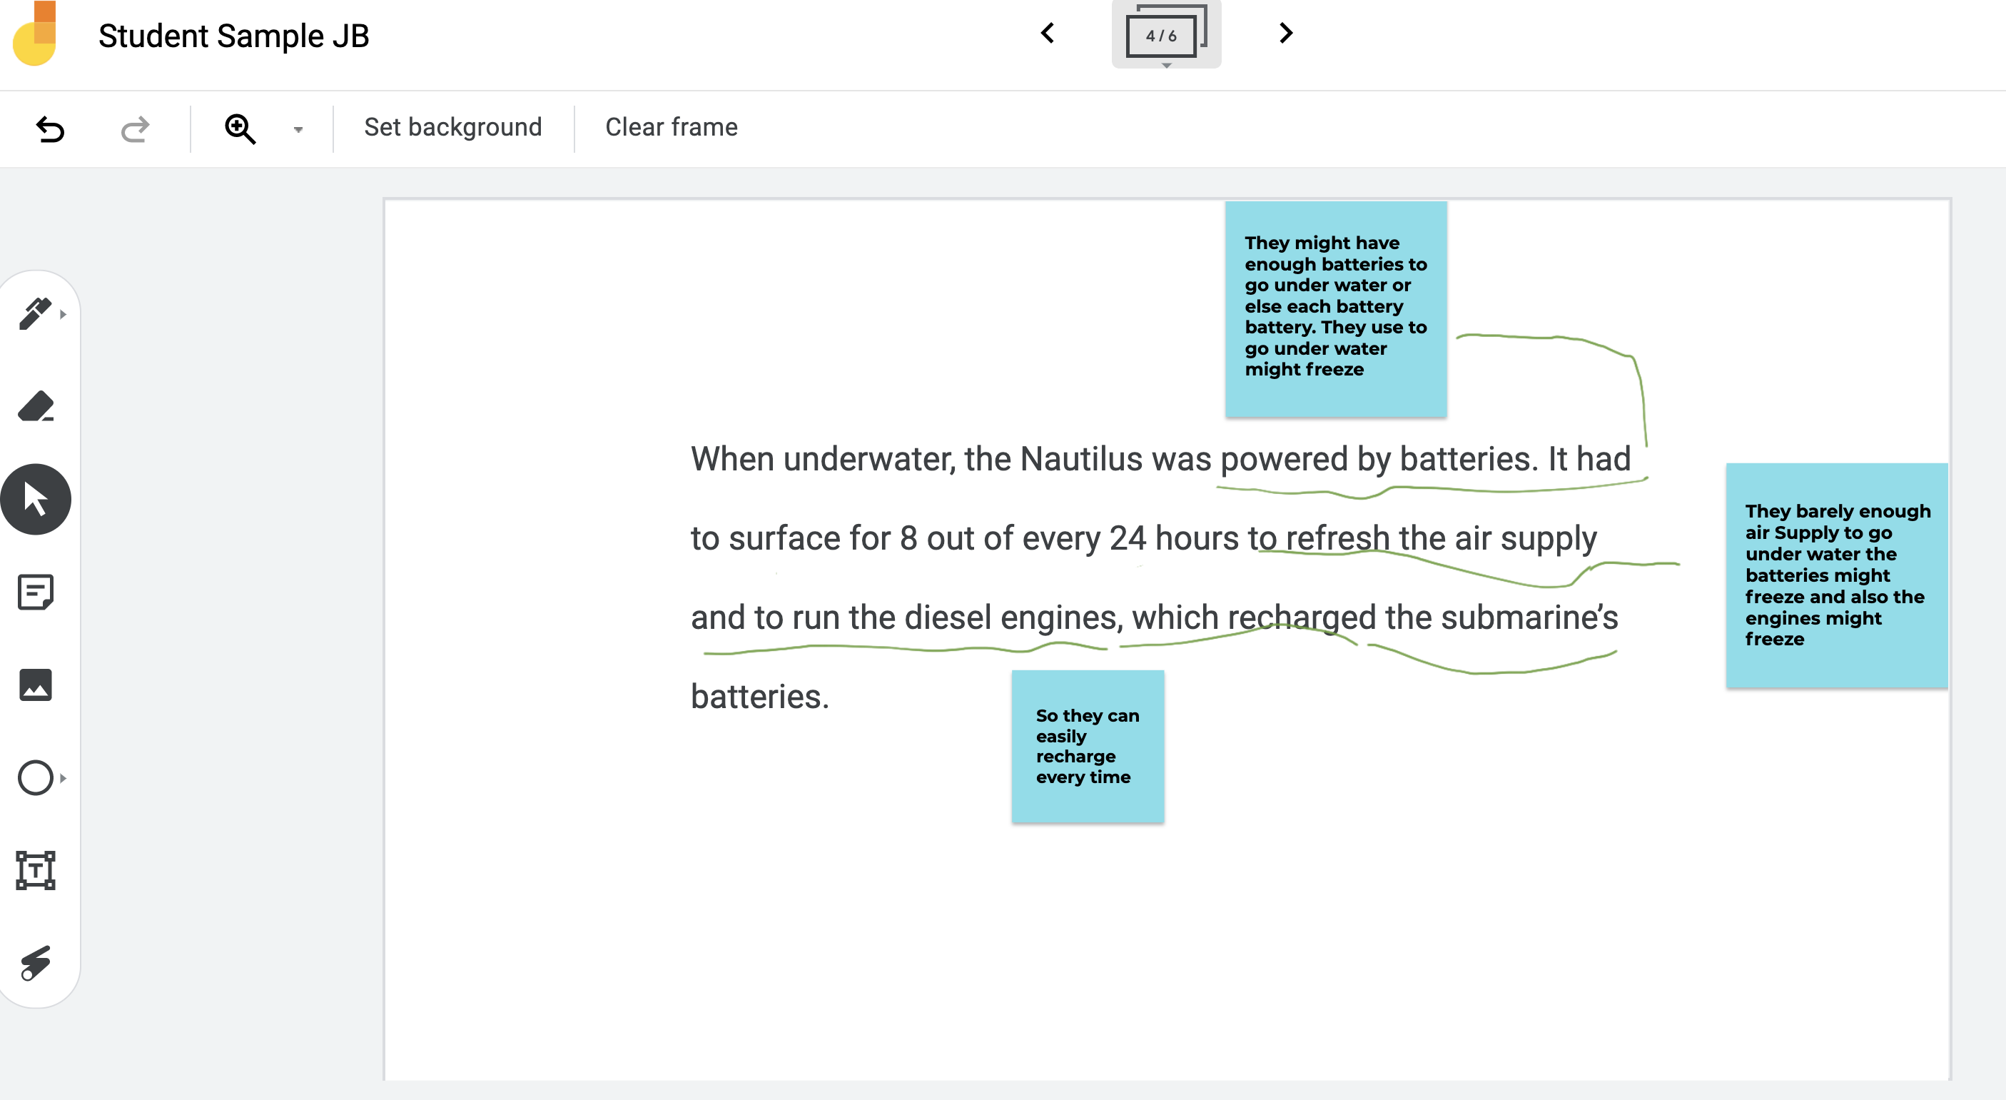Go to the next frame
Viewport: 2006px width, 1100px height.
coord(1286,34)
